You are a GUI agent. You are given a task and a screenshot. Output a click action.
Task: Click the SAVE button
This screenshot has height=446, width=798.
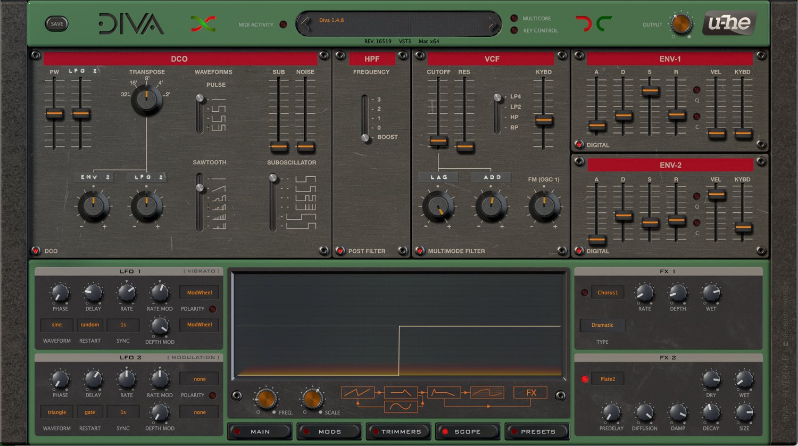[x=56, y=24]
